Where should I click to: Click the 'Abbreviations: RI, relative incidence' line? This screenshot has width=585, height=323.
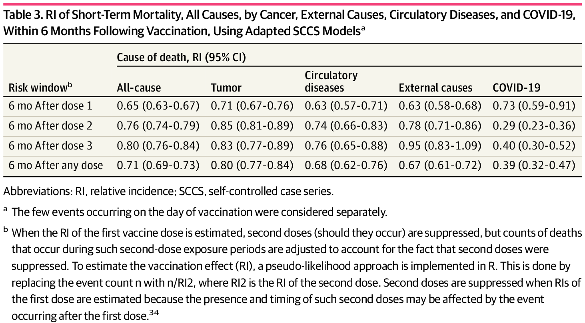point(168,191)
